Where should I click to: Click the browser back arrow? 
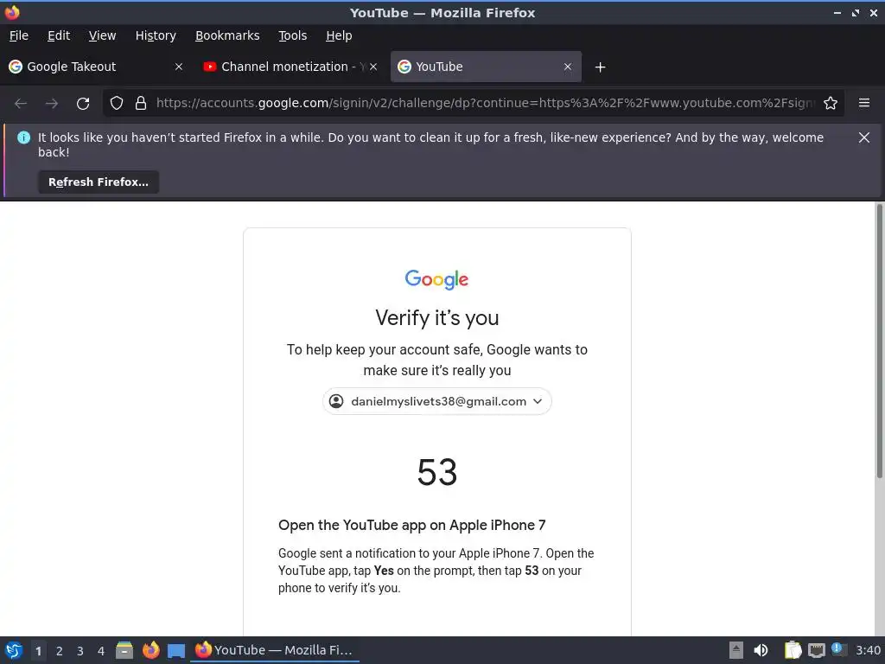pyautogui.click(x=21, y=104)
